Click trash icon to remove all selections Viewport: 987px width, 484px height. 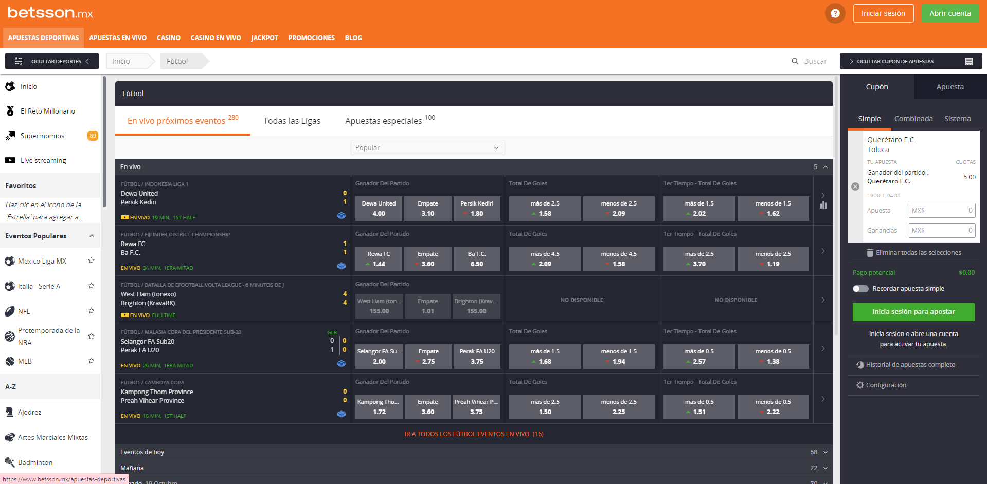(870, 253)
